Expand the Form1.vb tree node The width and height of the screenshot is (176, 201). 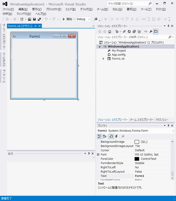[103, 59]
